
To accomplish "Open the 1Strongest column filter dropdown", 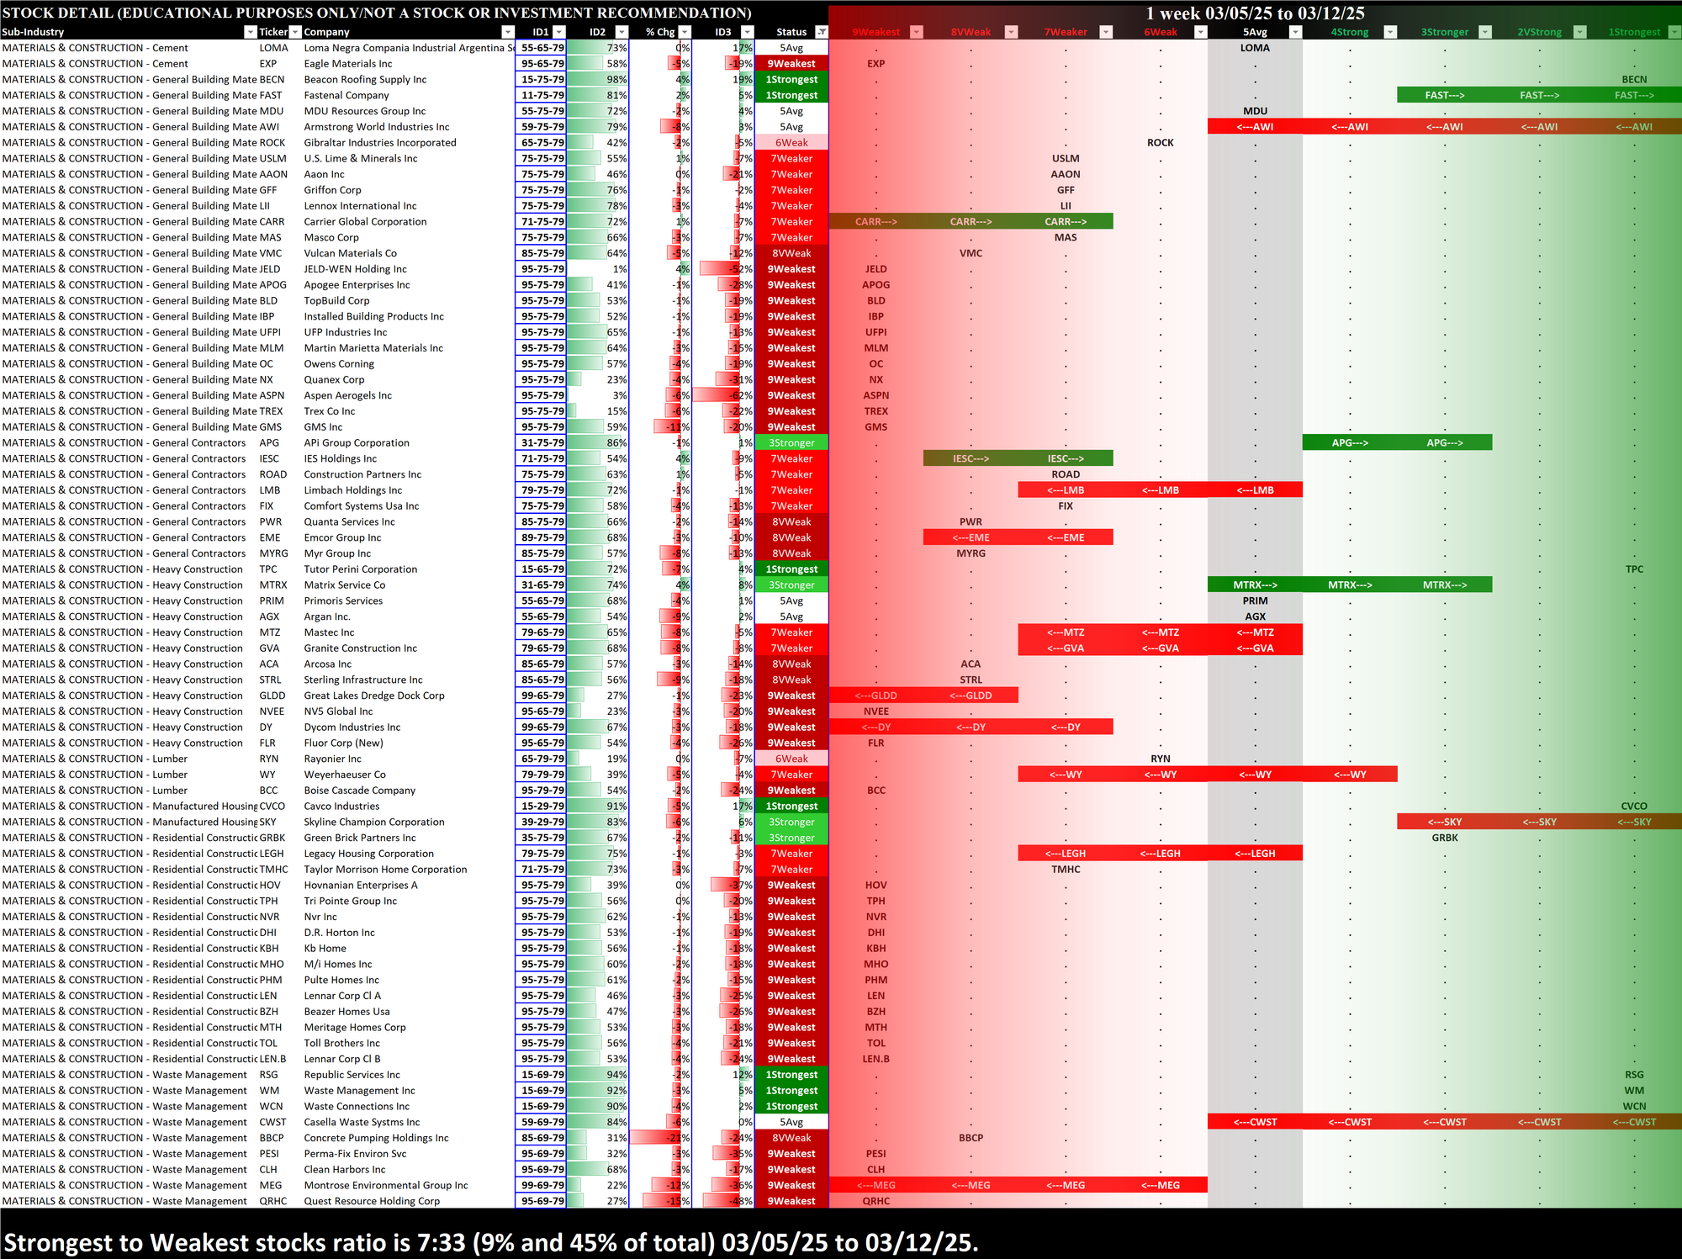I will [x=1674, y=32].
